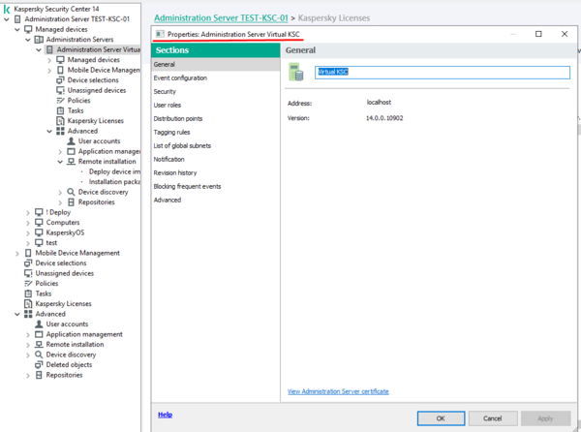The height and width of the screenshot is (432, 581).
Task: Expand the Computers group
Action: [28, 223]
